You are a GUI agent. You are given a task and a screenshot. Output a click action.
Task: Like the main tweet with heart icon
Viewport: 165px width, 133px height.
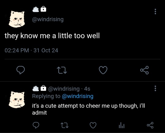[x=103, y=70]
